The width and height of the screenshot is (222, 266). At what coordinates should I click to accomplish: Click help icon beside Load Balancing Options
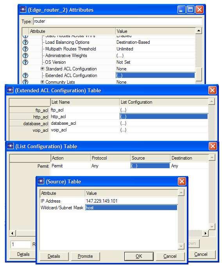click(25, 42)
